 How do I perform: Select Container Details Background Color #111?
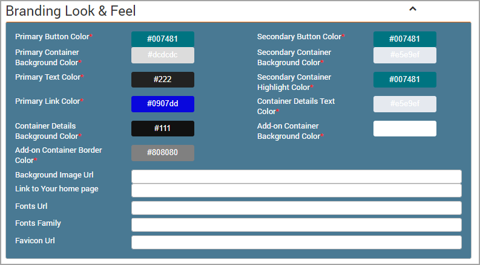coord(163,129)
